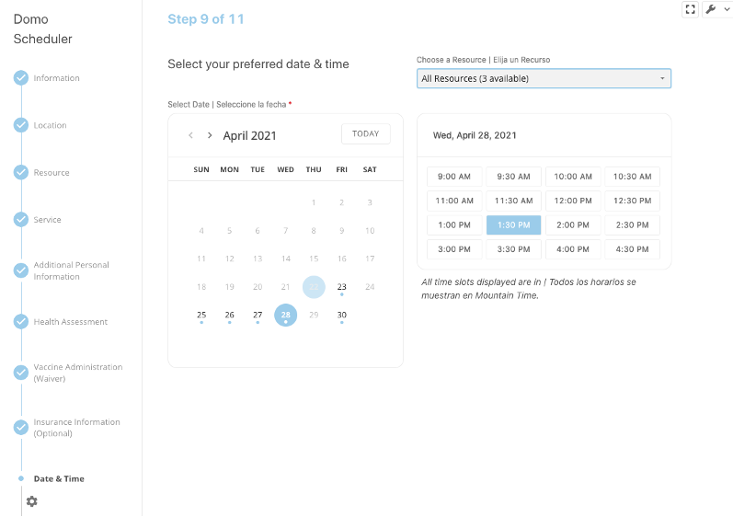Select the 10:30 AM time slot
This screenshot has width=733, height=517.
633,177
